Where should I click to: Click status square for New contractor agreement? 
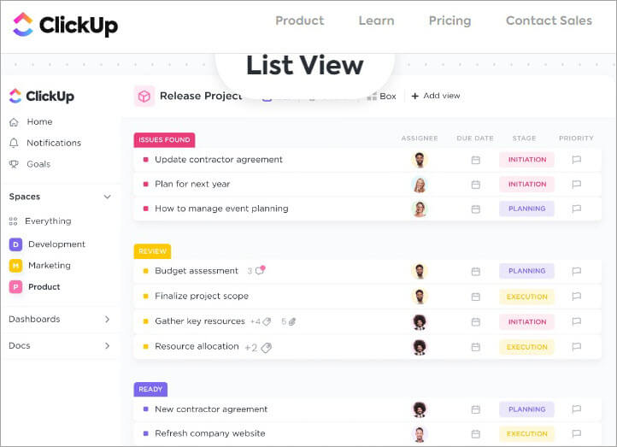pyautogui.click(x=145, y=409)
